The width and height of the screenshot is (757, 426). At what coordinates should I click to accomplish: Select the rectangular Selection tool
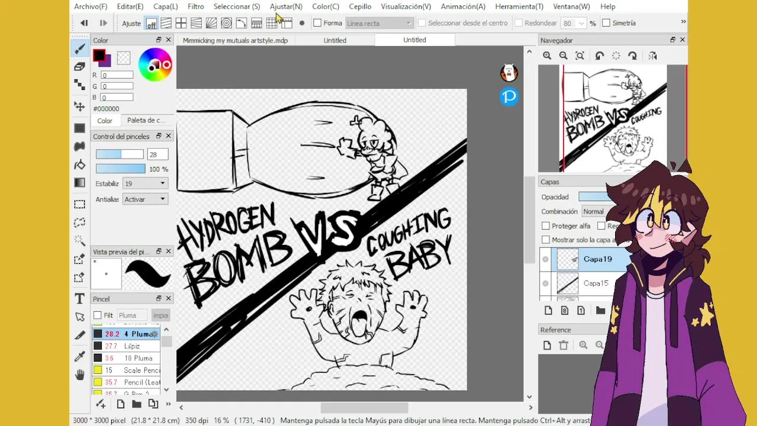click(79, 204)
